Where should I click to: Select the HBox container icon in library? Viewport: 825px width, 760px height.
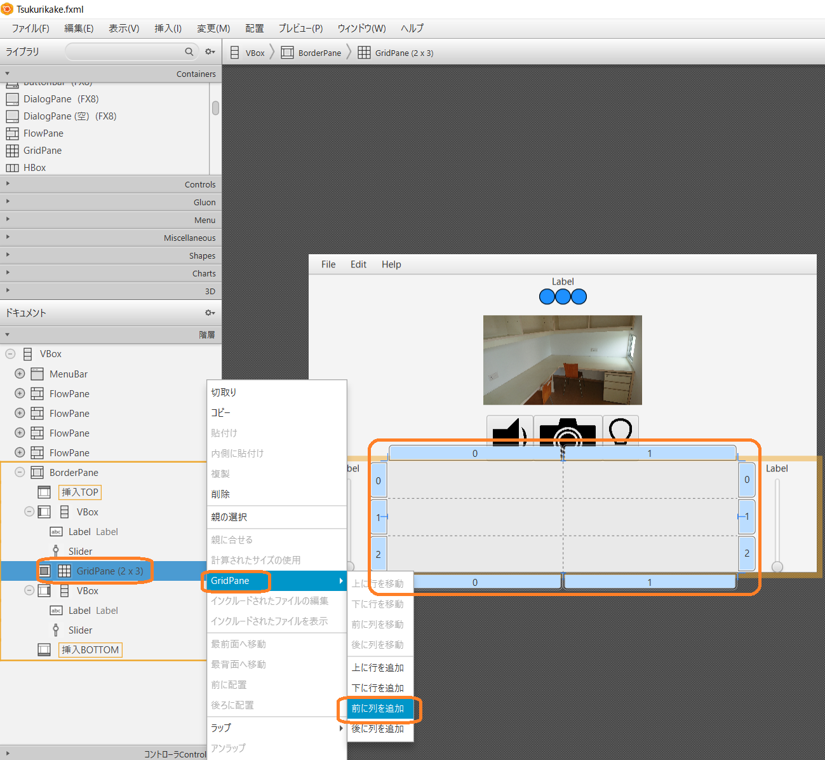pos(12,168)
